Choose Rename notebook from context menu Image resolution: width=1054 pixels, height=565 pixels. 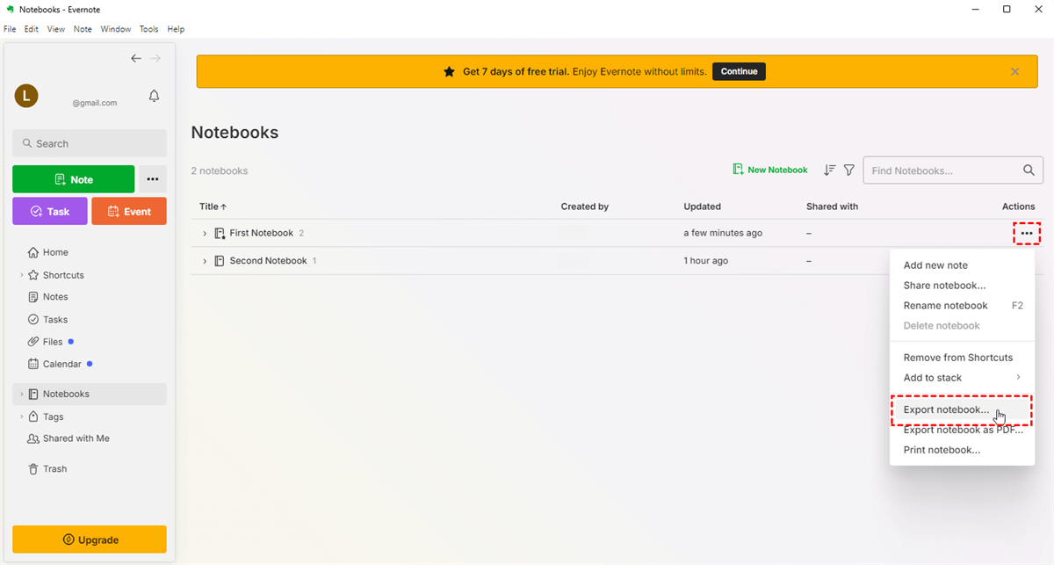pos(962,306)
